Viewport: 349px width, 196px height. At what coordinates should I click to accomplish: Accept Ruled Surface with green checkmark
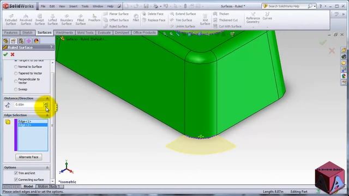(5, 54)
